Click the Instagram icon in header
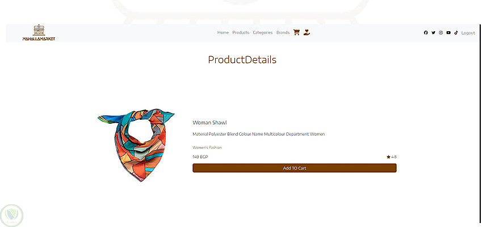 (x=441, y=32)
